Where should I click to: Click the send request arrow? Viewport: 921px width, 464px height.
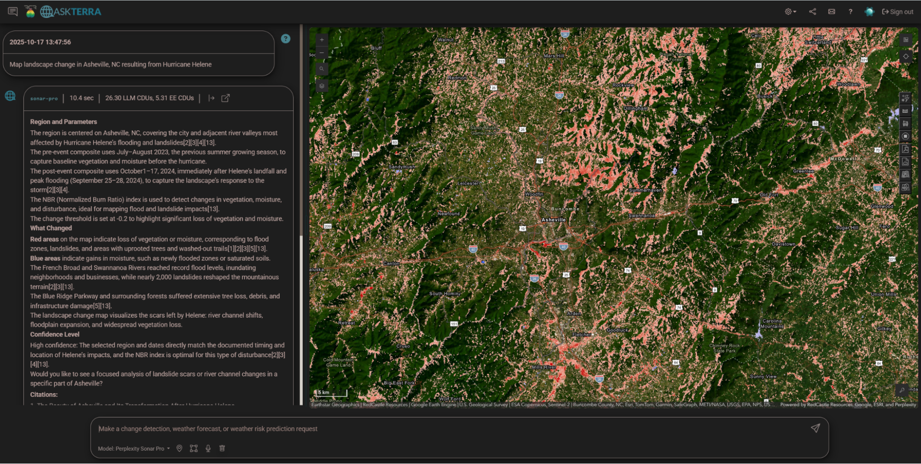(x=815, y=428)
